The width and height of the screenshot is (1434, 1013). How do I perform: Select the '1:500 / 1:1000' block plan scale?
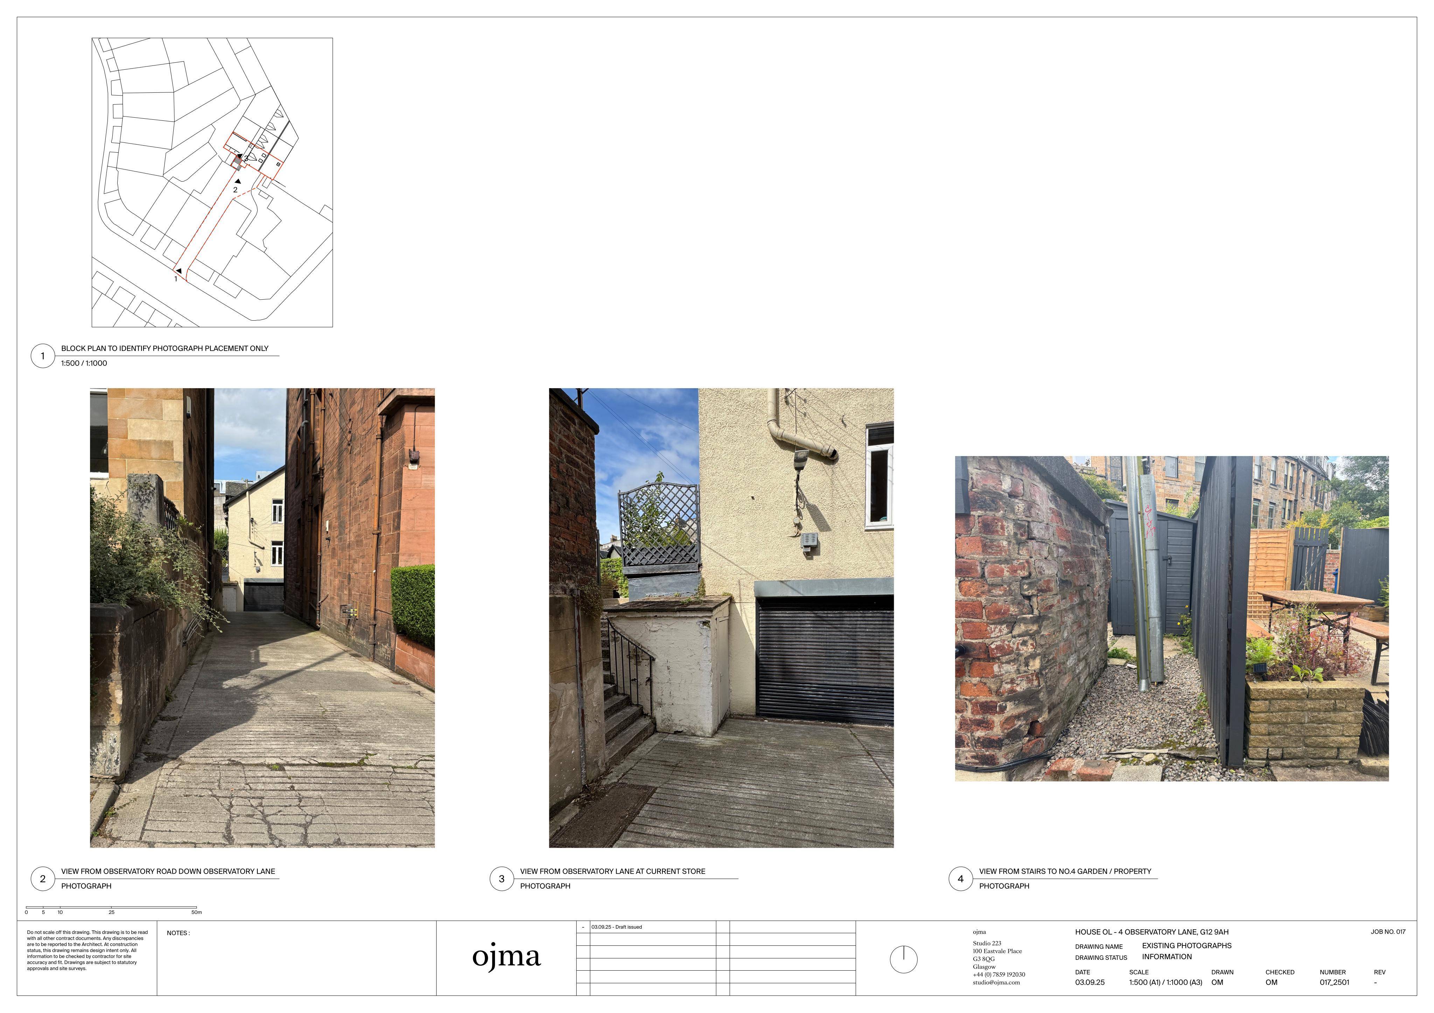[84, 363]
